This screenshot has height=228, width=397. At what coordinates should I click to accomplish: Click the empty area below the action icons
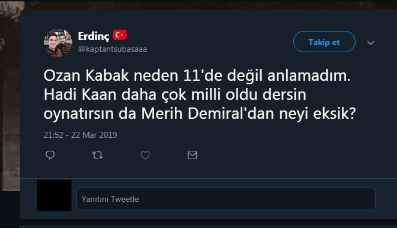(209, 169)
